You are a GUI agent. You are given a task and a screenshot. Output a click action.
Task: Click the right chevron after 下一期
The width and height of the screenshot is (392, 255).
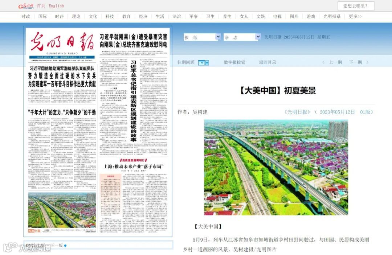coord(367,62)
